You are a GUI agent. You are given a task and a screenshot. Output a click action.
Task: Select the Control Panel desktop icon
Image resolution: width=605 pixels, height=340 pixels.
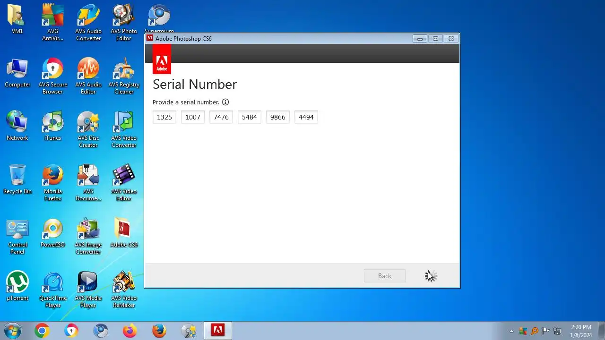pos(17,236)
